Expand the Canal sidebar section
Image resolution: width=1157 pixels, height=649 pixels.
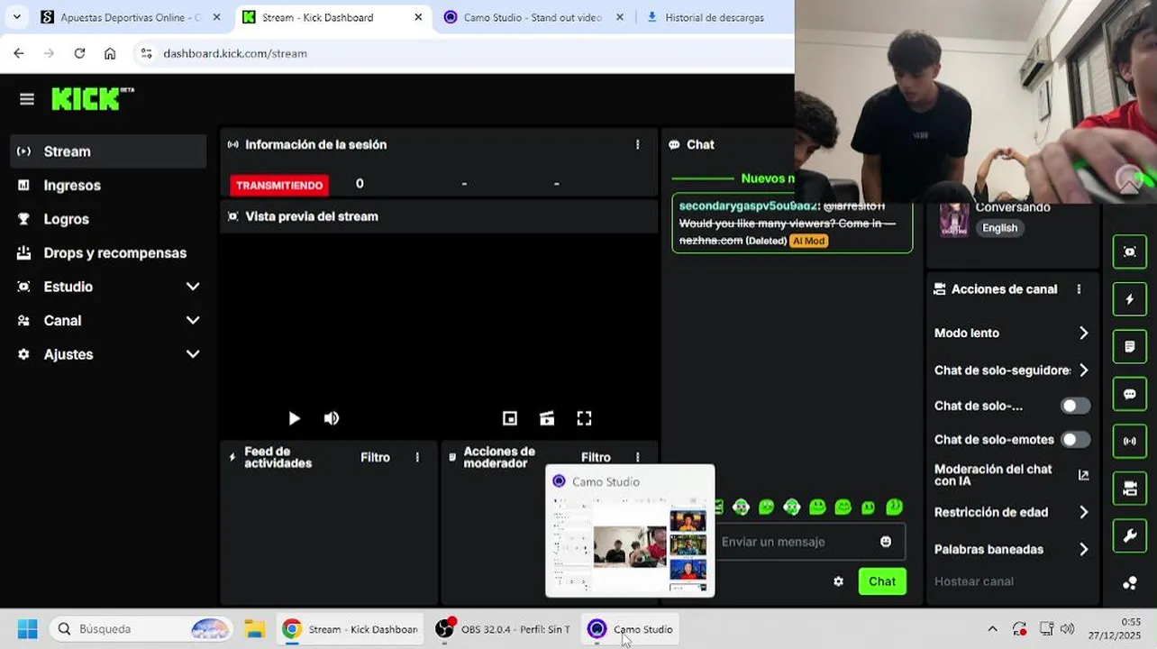pyautogui.click(x=192, y=321)
